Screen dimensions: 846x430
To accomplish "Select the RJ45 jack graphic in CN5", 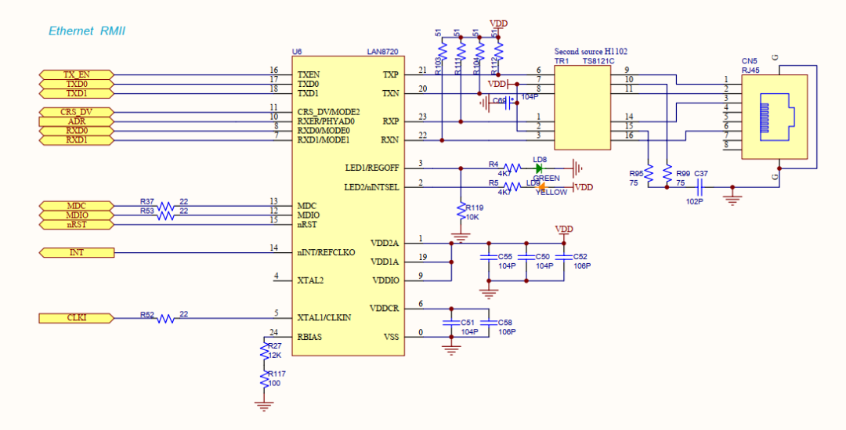I will [x=777, y=117].
